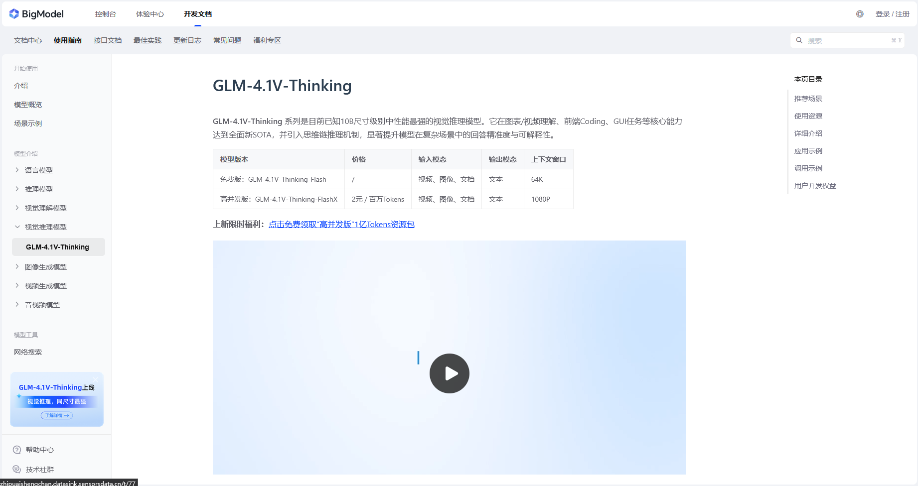Open the 介绍 sidebar page
918x486 pixels.
tap(21, 86)
